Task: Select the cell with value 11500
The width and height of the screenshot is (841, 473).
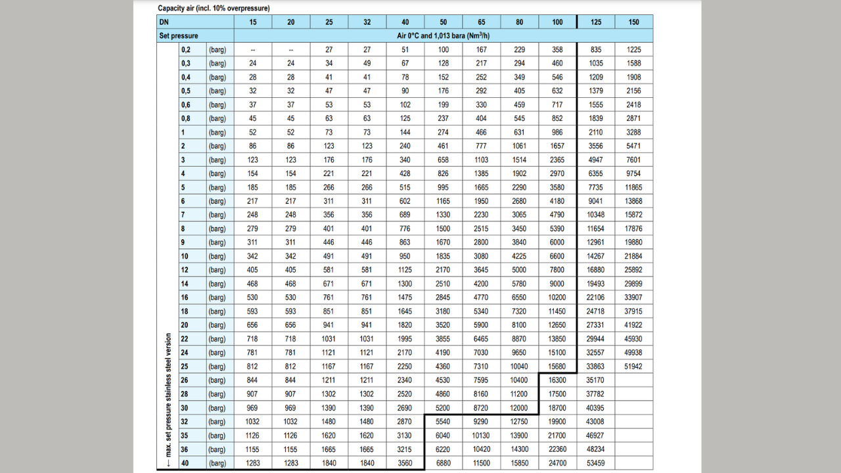Action: pyautogui.click(x=482, y=463)
